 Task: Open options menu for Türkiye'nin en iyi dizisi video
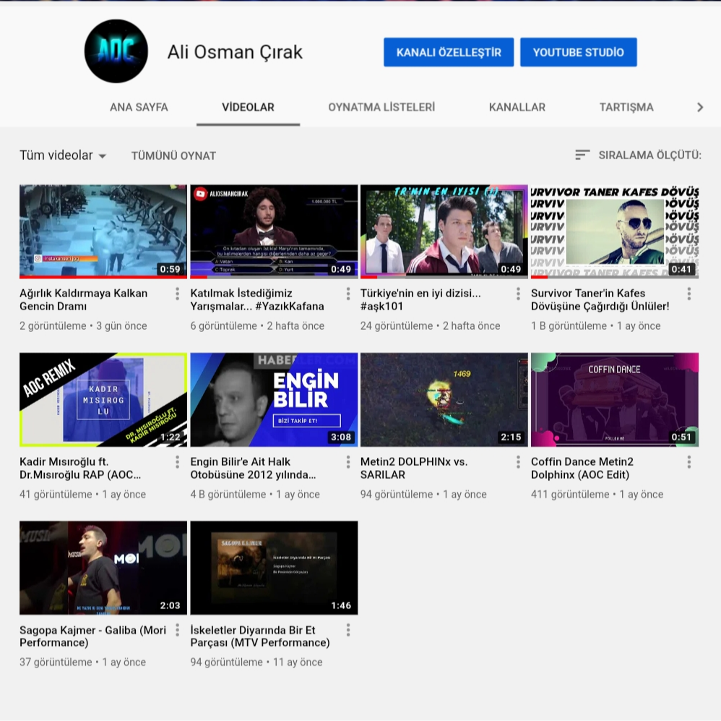[x=518, y=294]
